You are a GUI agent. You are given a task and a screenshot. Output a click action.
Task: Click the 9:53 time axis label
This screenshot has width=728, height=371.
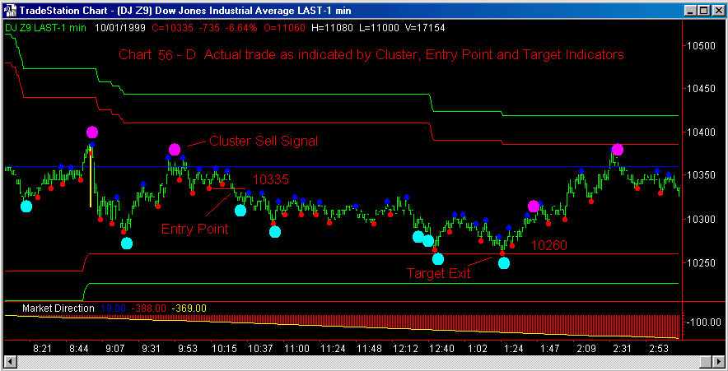[188, 349]
